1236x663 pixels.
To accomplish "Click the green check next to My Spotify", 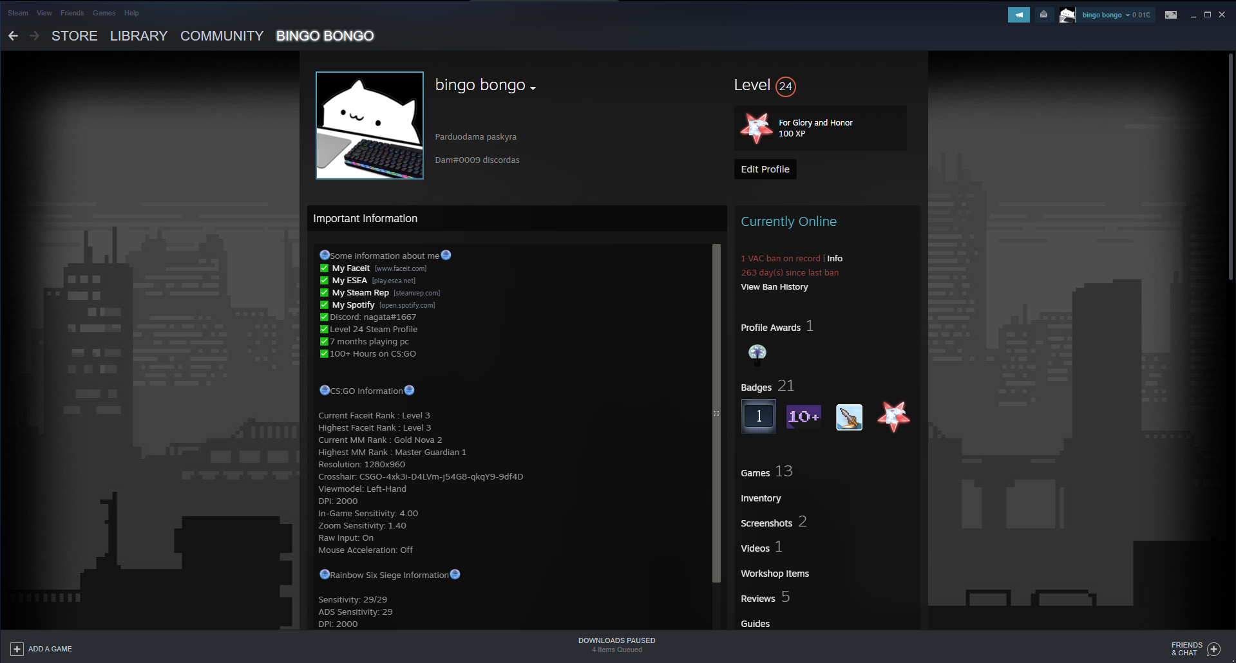I will 324,304.
